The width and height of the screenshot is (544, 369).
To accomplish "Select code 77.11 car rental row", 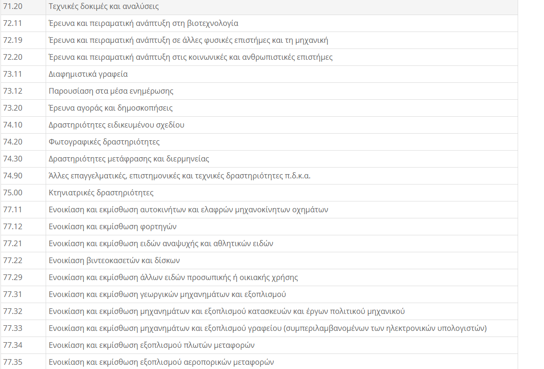I will [x=259, y=209].
